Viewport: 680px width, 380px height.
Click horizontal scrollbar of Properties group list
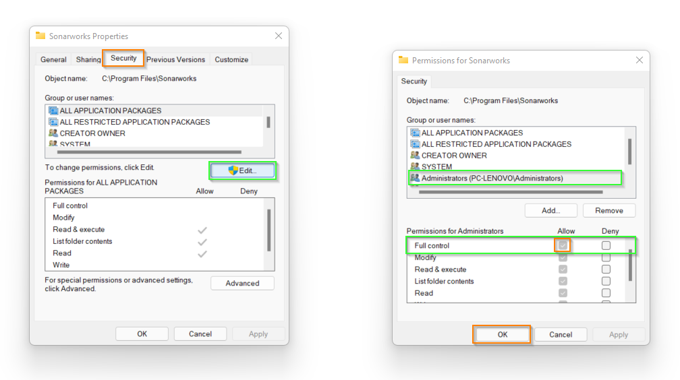[x=149, y=152]
